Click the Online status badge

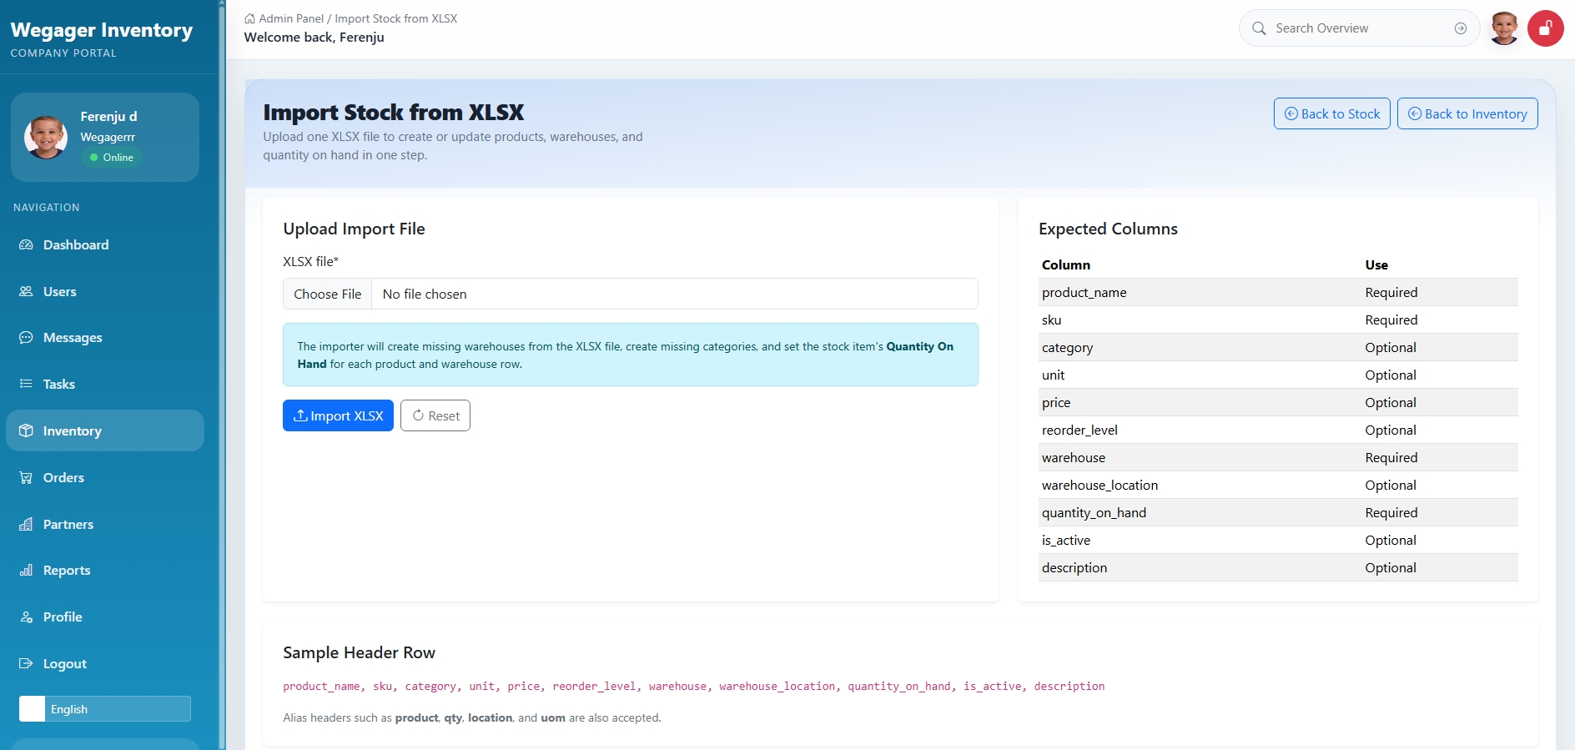pos(112,157)
